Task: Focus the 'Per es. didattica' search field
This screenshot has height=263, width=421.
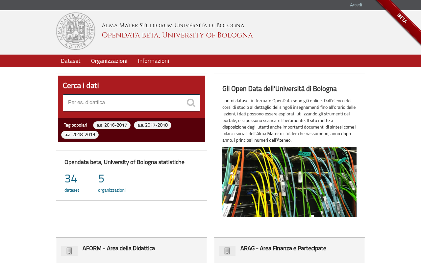Action: pos(132,103)
